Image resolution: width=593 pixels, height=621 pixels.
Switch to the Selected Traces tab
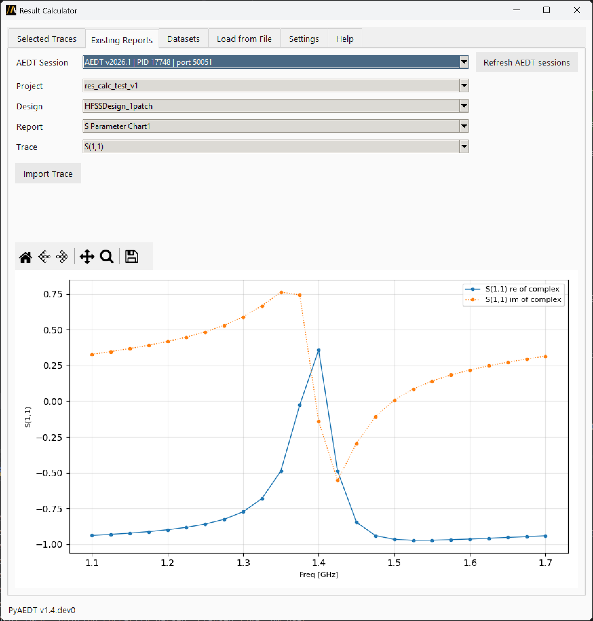(x=47, y=39)
